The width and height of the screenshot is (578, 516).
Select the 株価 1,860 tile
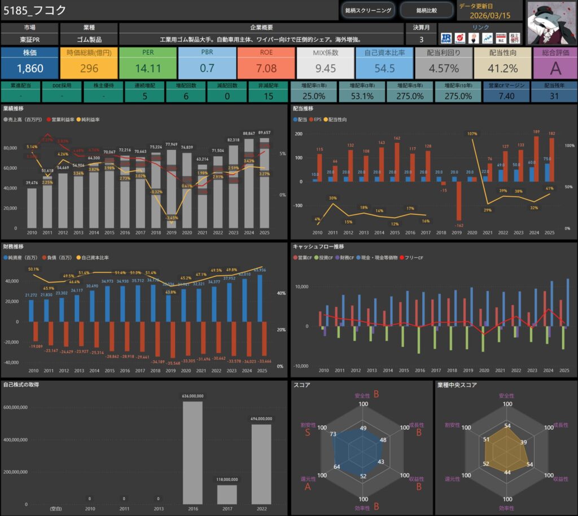click(x=29, y=63)
